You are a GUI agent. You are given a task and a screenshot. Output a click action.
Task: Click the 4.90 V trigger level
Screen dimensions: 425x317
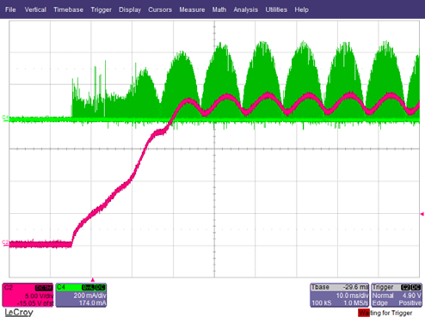(411, 296)
